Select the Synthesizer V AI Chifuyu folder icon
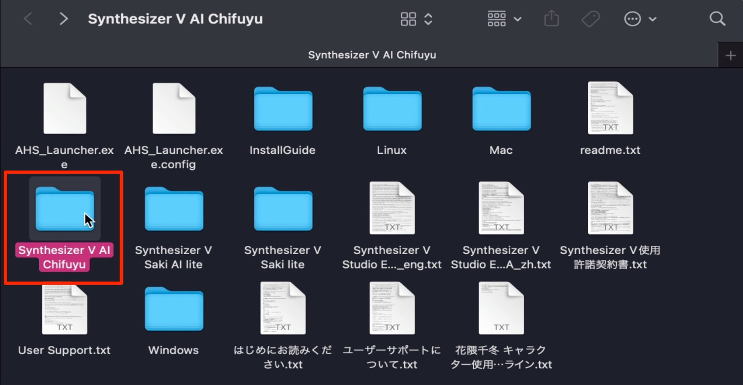Screen dimensions: 743x385 [64, 208]
